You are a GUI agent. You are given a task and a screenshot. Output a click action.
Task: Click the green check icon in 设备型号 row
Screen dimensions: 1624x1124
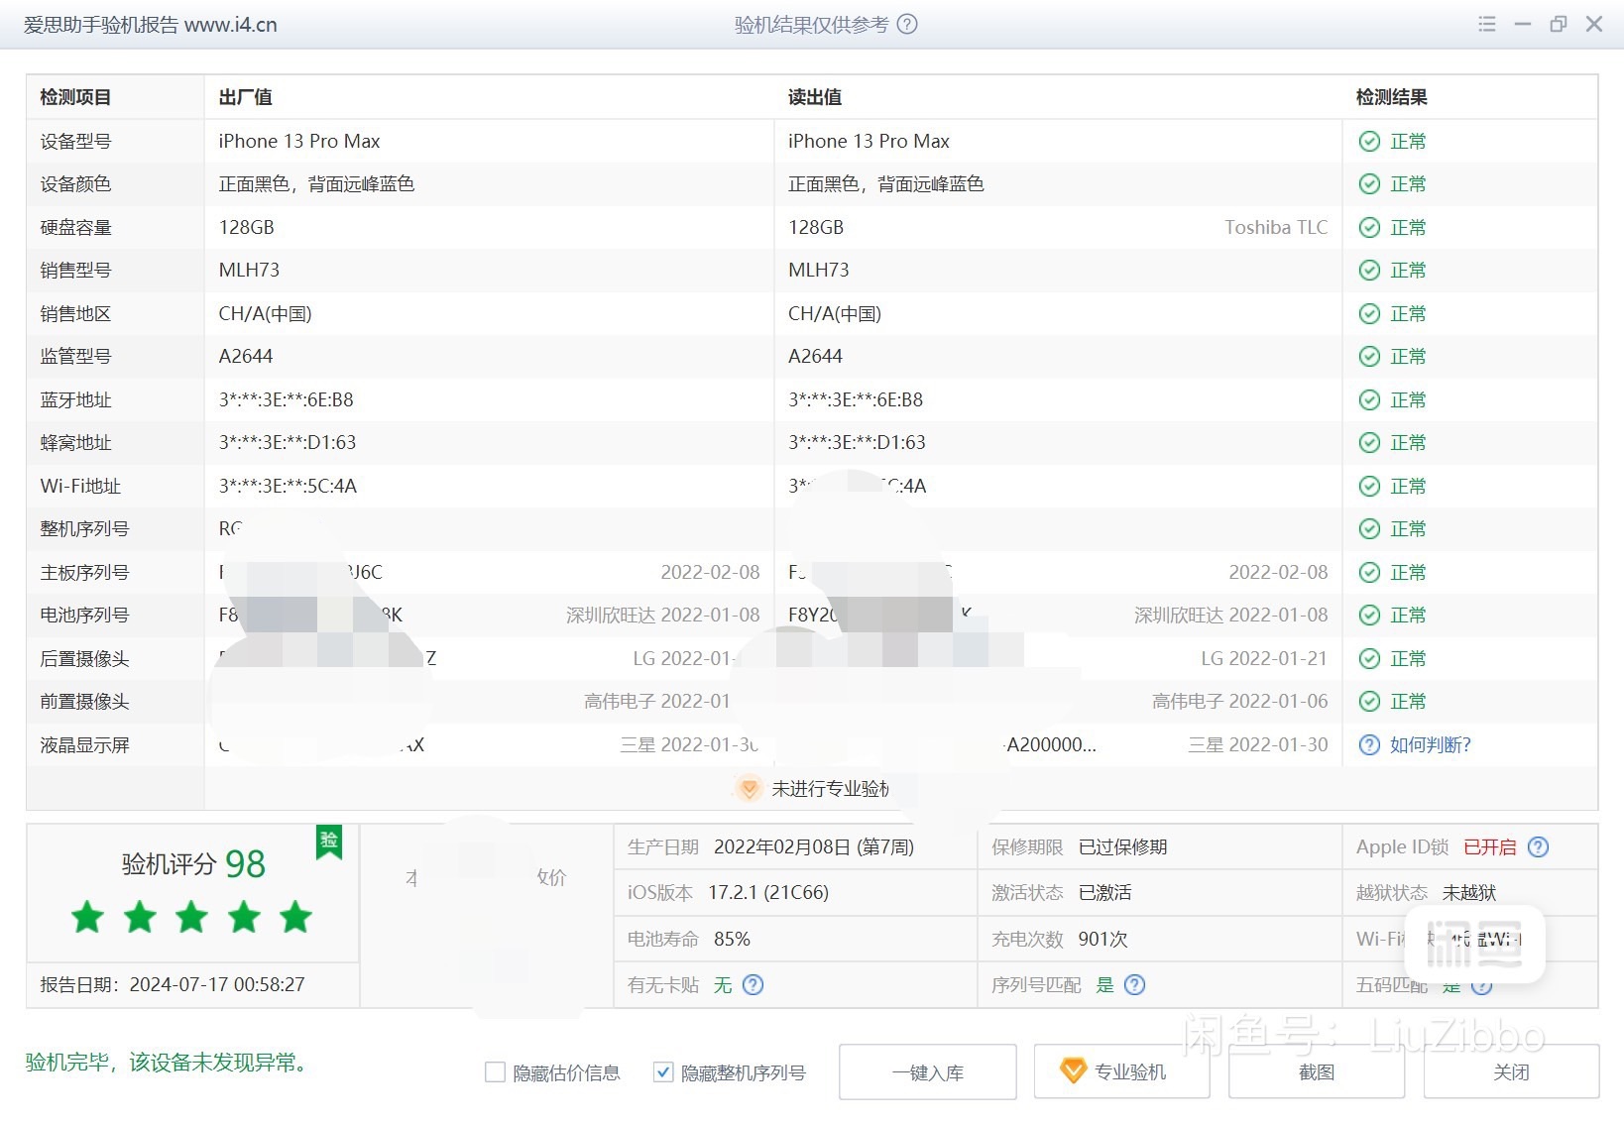click(x=1369, y=142)
